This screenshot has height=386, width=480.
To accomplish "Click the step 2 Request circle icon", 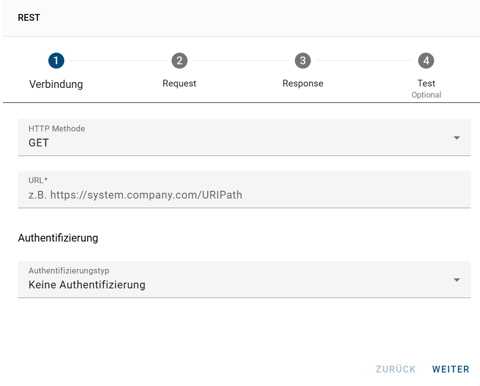I will (x=179, y=60).
